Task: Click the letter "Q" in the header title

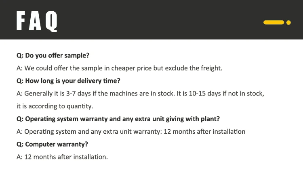Action: point(53,22)
